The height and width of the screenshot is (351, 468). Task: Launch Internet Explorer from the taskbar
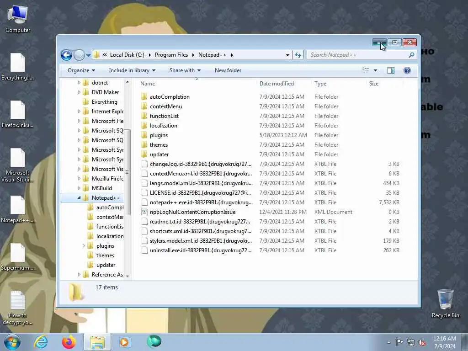41,342
